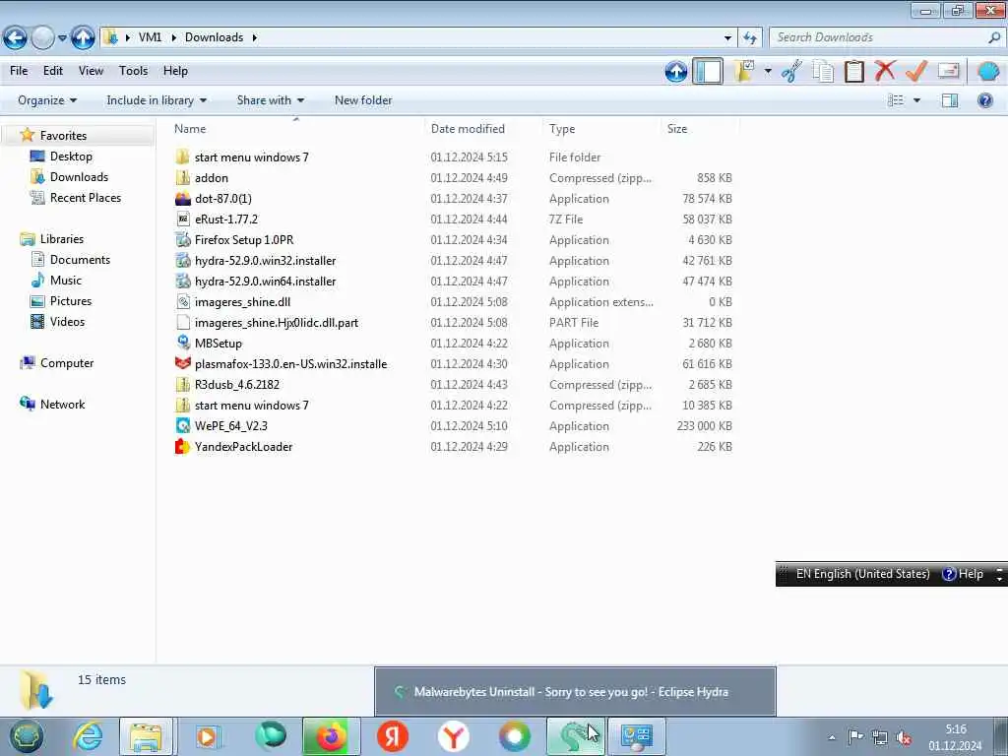
Task: Select Firefox Setup 1.0PR file
Action: tap(244, 240)
